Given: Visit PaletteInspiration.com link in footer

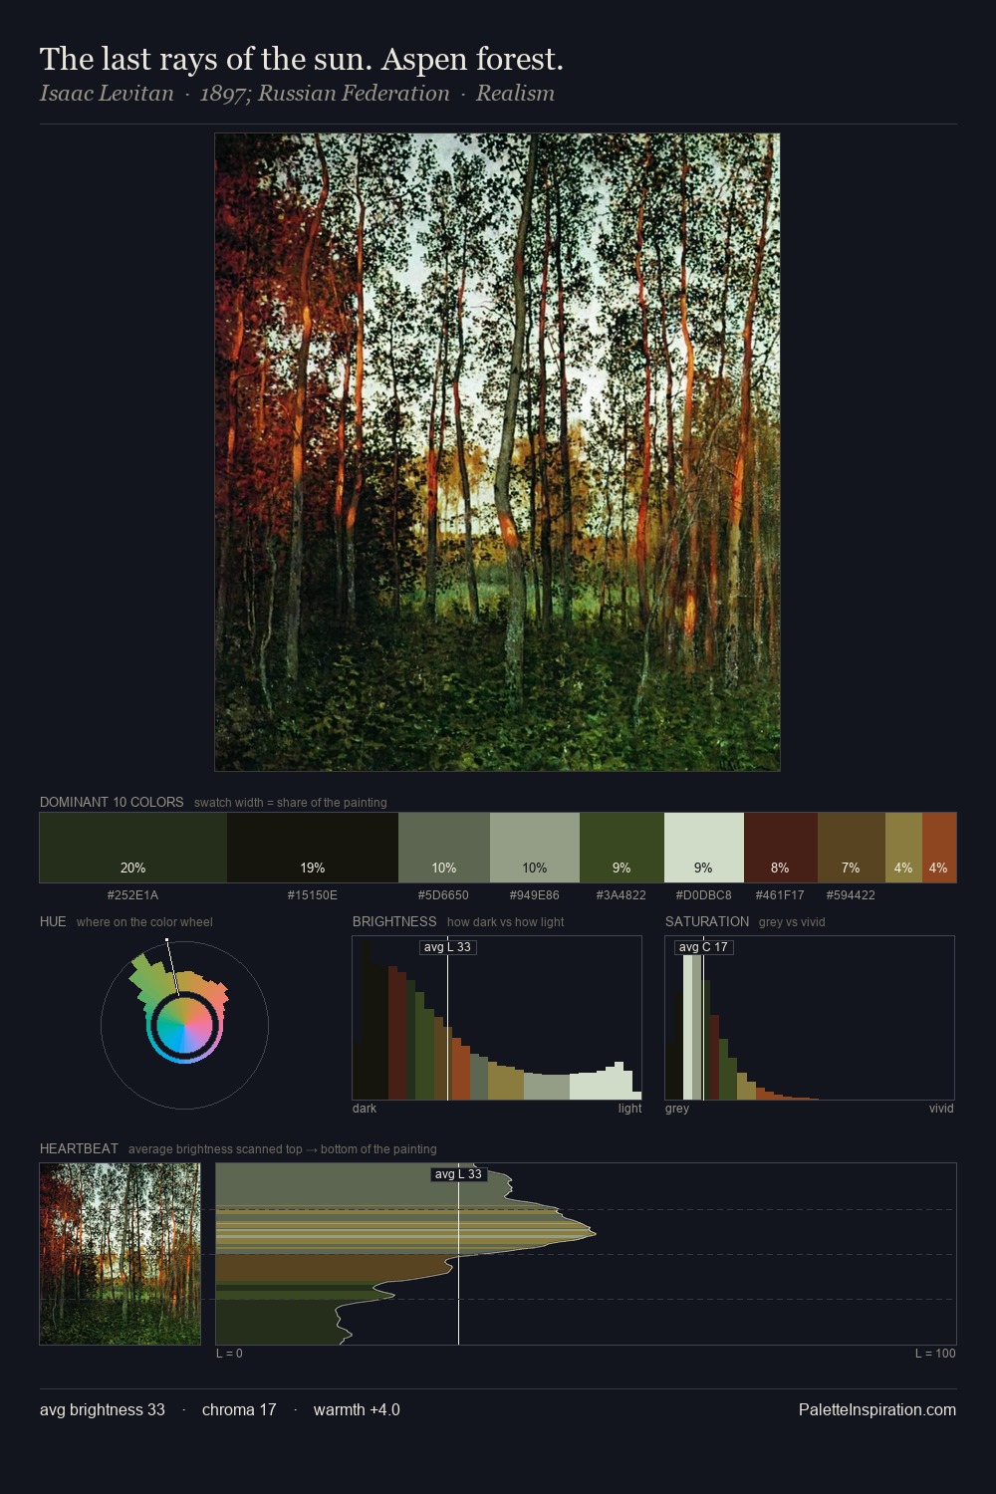Looking at the screenshot, I should pyautogui.click(x=877, y=1409).
